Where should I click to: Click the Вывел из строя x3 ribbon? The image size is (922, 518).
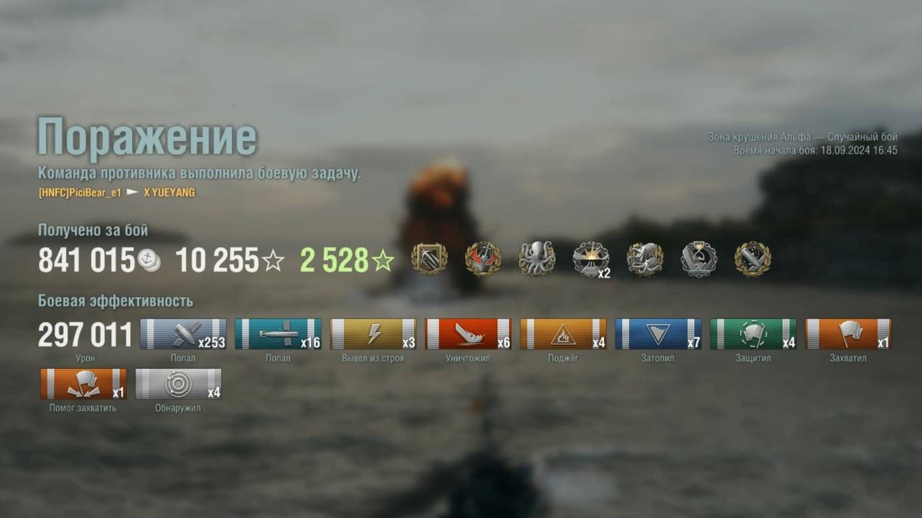coord(373,334)
